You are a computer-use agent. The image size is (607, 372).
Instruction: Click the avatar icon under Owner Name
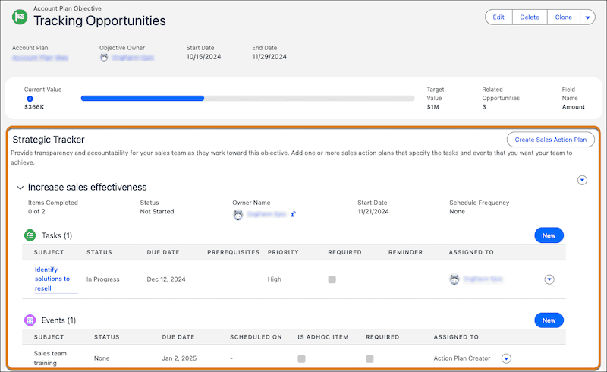(x=238, y=214)
